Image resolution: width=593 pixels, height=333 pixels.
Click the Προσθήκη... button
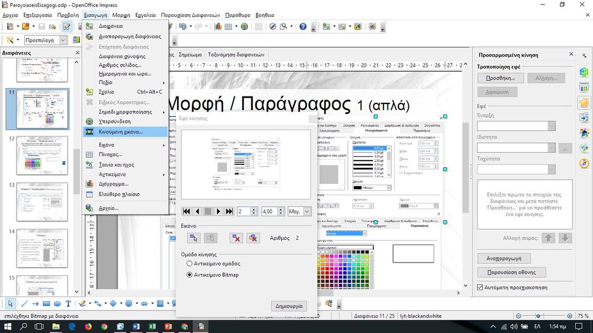click(500, 78)
